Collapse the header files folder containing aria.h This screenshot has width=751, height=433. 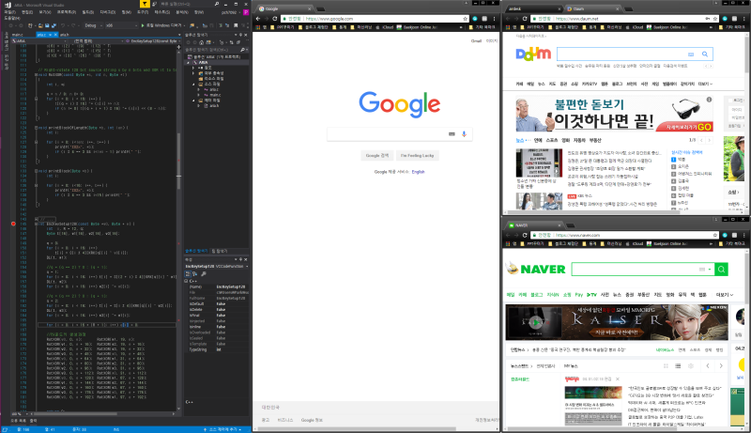(193, 101)
